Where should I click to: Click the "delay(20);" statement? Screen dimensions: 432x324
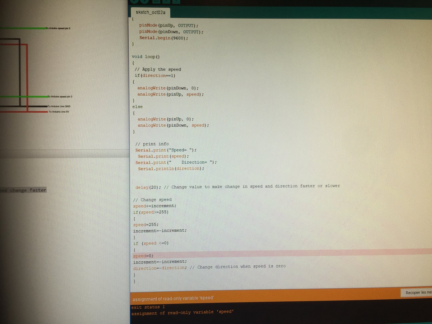(148, 187)
